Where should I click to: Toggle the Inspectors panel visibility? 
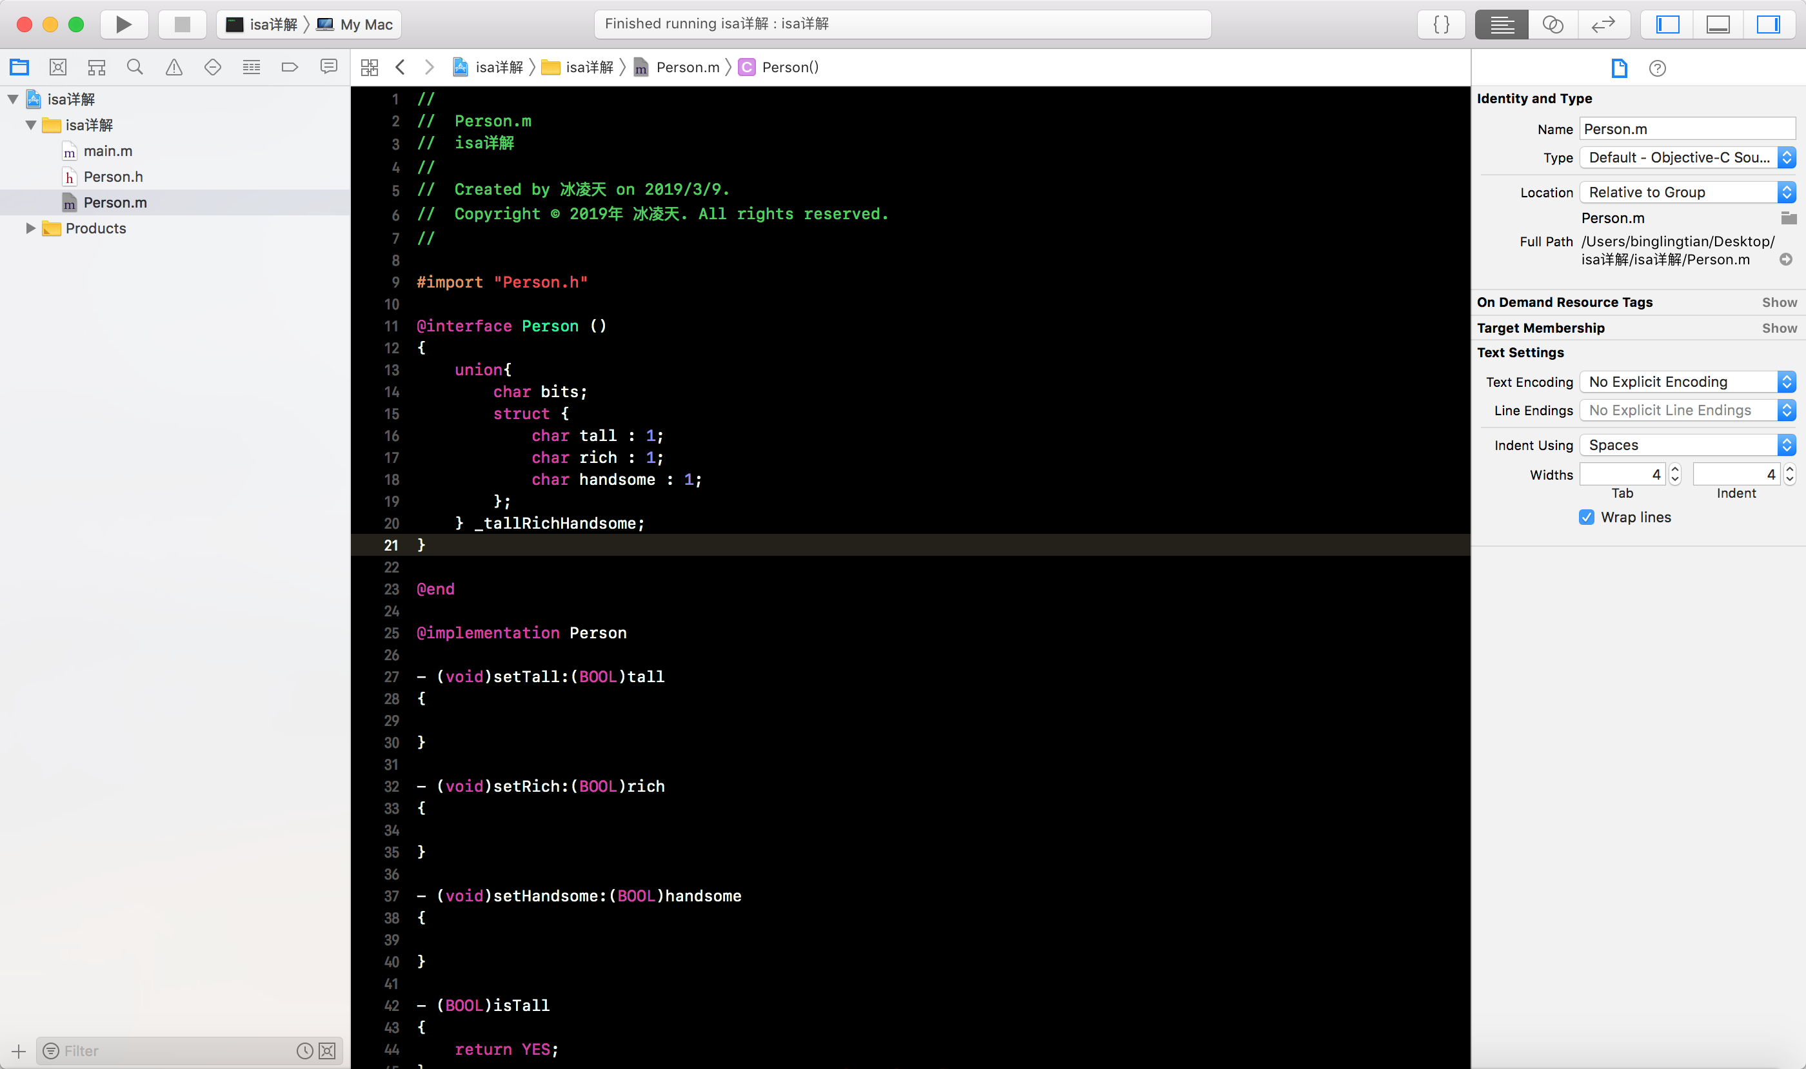tap(1769, 25)
